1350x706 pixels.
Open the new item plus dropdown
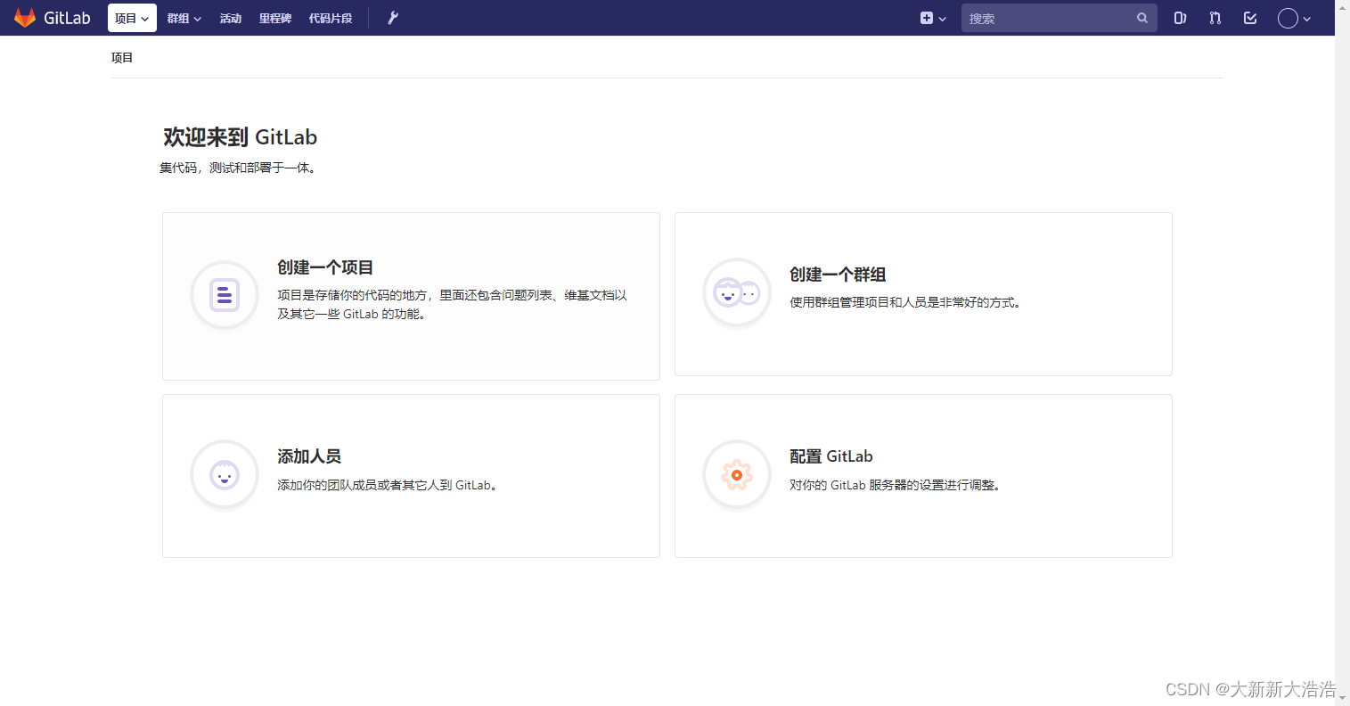click(933, 18)
